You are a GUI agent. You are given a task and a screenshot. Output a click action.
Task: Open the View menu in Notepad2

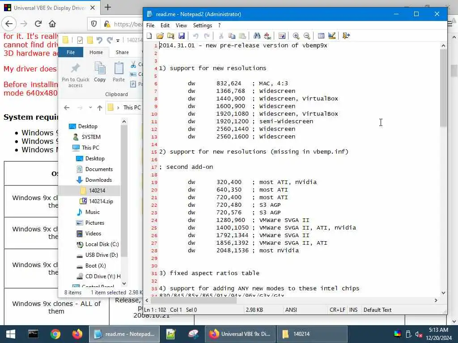coord(181,25)
